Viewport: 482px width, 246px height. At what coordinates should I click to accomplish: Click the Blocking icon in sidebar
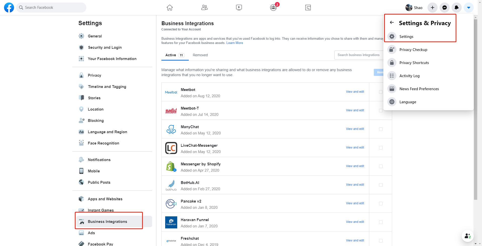pos(81,120)
